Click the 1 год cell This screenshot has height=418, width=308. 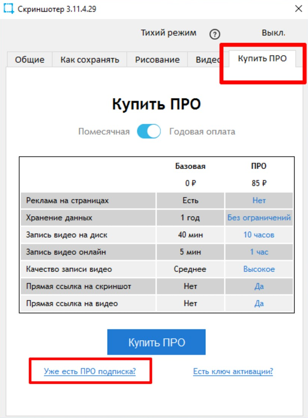190,218
